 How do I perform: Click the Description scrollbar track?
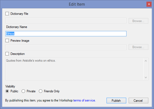coord(146,69)
